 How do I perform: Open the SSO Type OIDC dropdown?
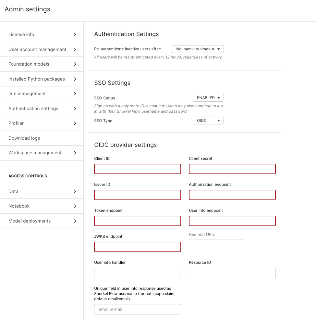coord(208,121)
